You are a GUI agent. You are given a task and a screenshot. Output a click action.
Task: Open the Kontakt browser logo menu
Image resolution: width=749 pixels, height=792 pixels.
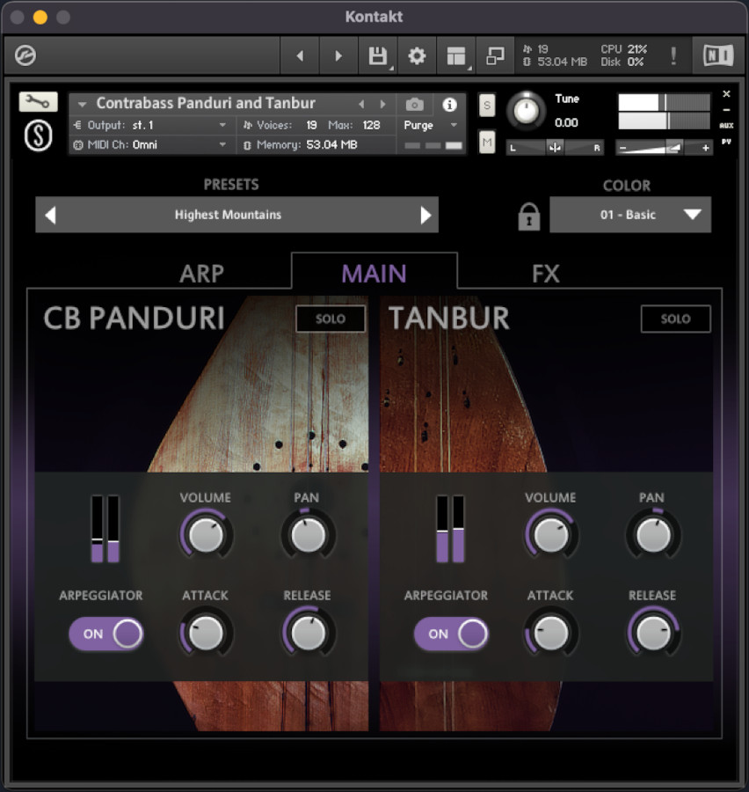[25, 55]
